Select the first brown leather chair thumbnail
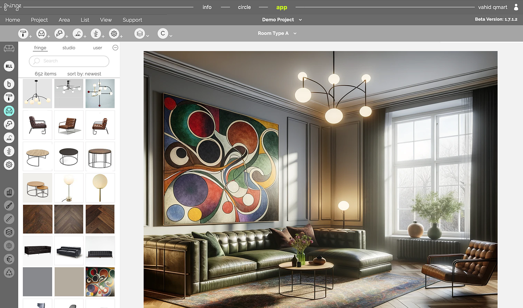 click(37, 125)
